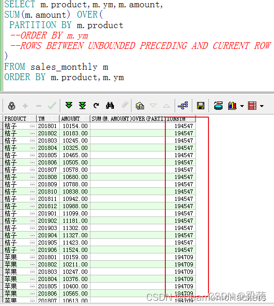The height and width of the screenshot is (306, 274).
Task: Click the red grid layout icon
Action: [252, 106]
